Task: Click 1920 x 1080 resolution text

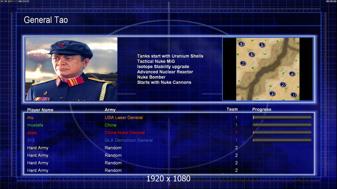Action: click(x=168, y=179)
